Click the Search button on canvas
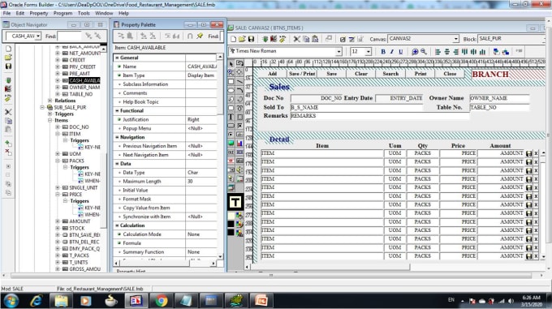The image size is (552, 309). point(390,74)
